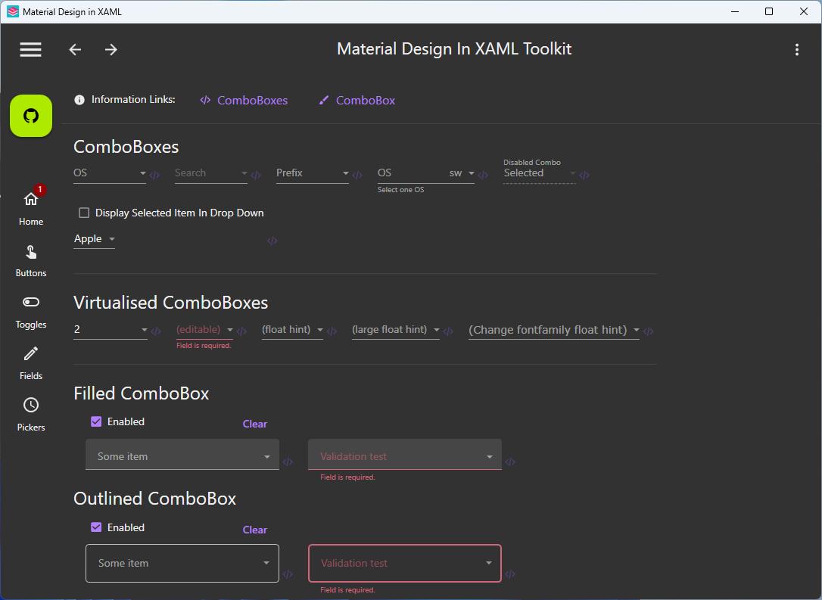
Task: Open the Toggles page in sidebar
Action: [31, 312]
